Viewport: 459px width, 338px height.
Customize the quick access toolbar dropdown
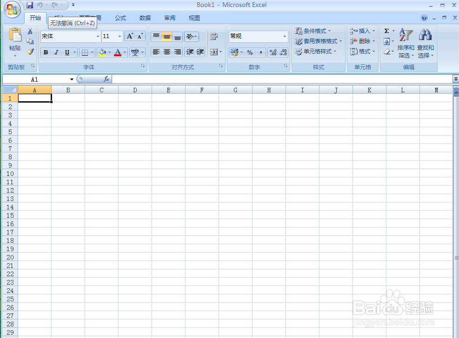click(73, 5)
